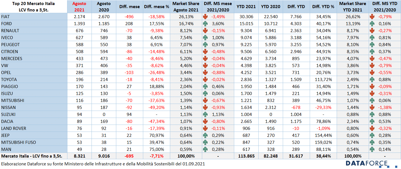
Task: Click MERCEDES' red arrow in Diff. MS YTD
Action: [x=372, y=58]
